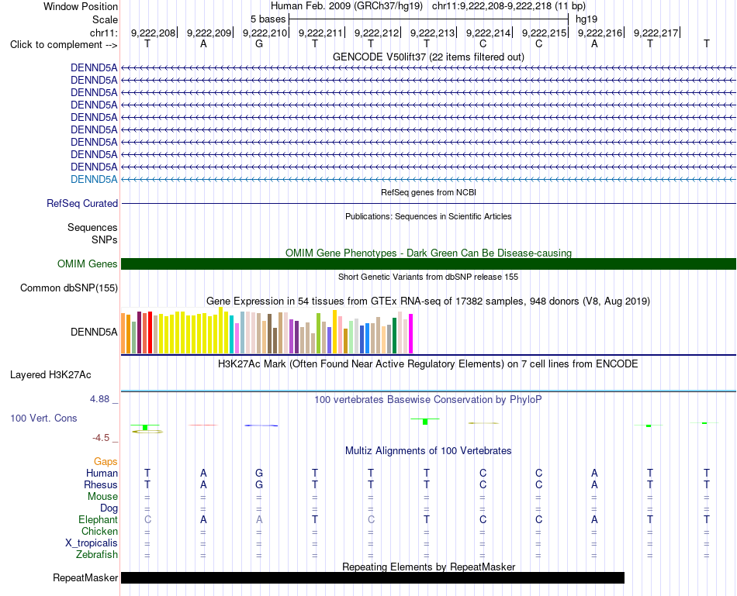This screenshot has width=737, height=596.
Task: Select the Mouse alignment row label
Action: (x=102, y=497)
